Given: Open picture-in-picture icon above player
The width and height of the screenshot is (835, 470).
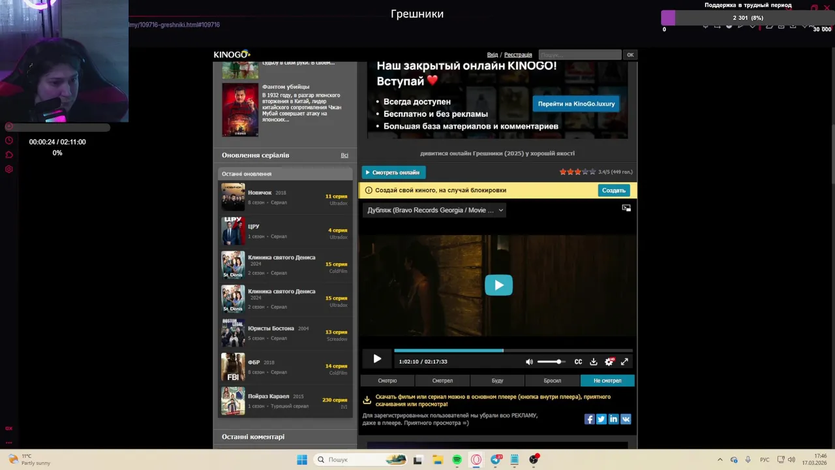Looking at the screenshot, I should [626, 208].
